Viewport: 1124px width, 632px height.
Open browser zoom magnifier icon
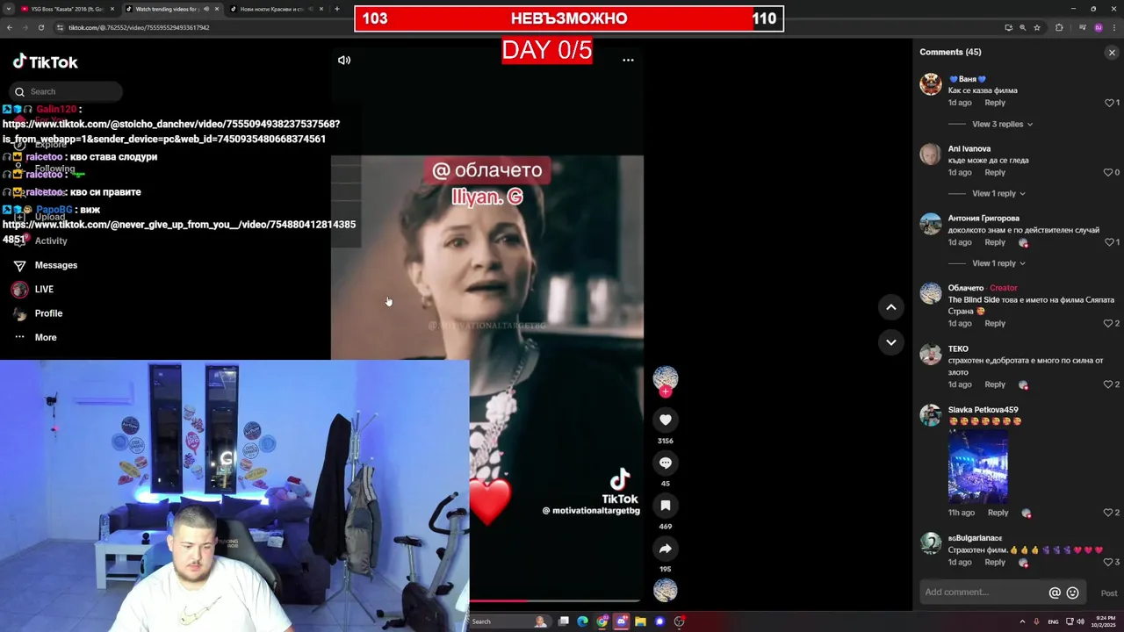(1022, 27)
